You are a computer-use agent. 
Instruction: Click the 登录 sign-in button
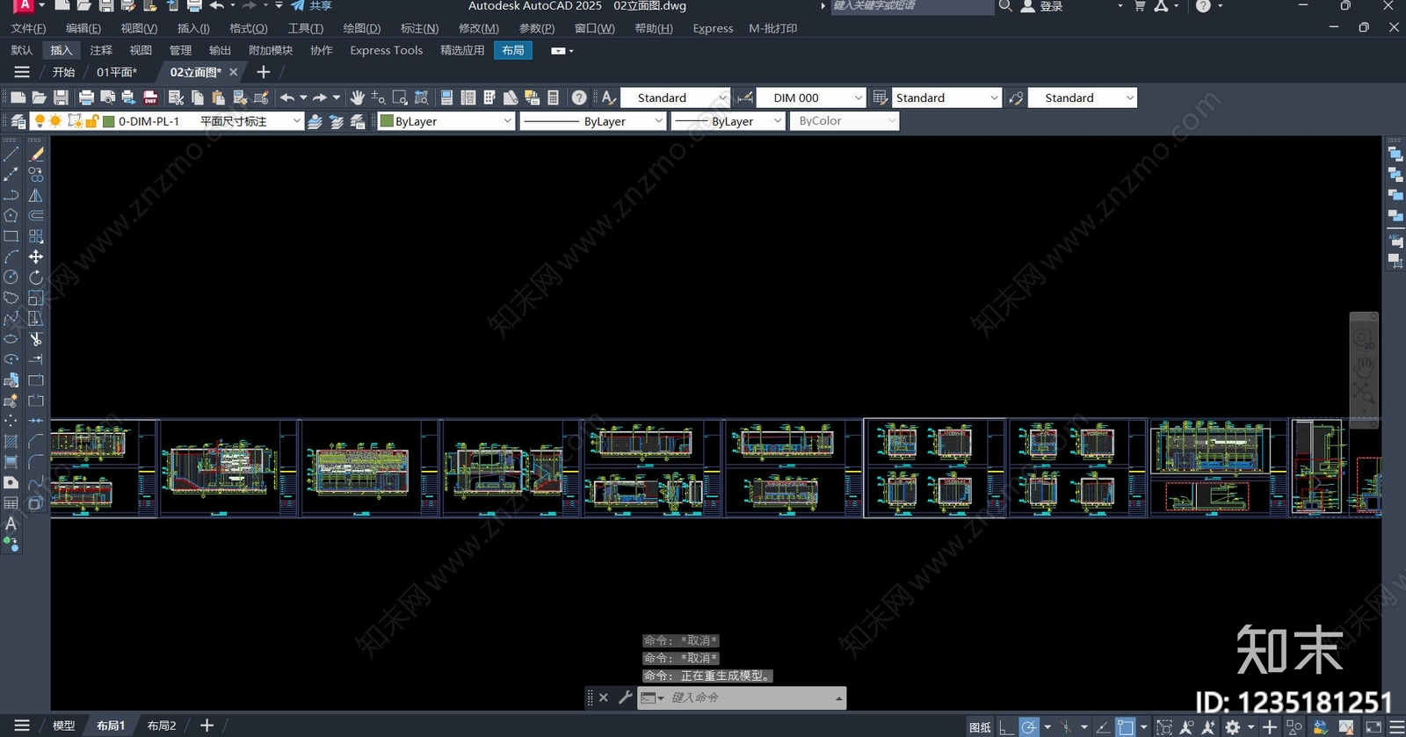pyautogui.click(x=1042, y=6)
